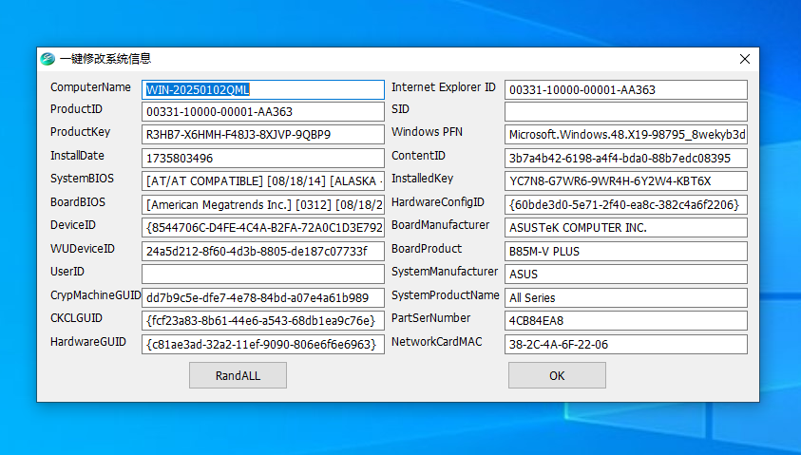Viewport: 801px width, 455px height.
Task: Click the NetworkCardMAC label
Action: coord(437,342)
